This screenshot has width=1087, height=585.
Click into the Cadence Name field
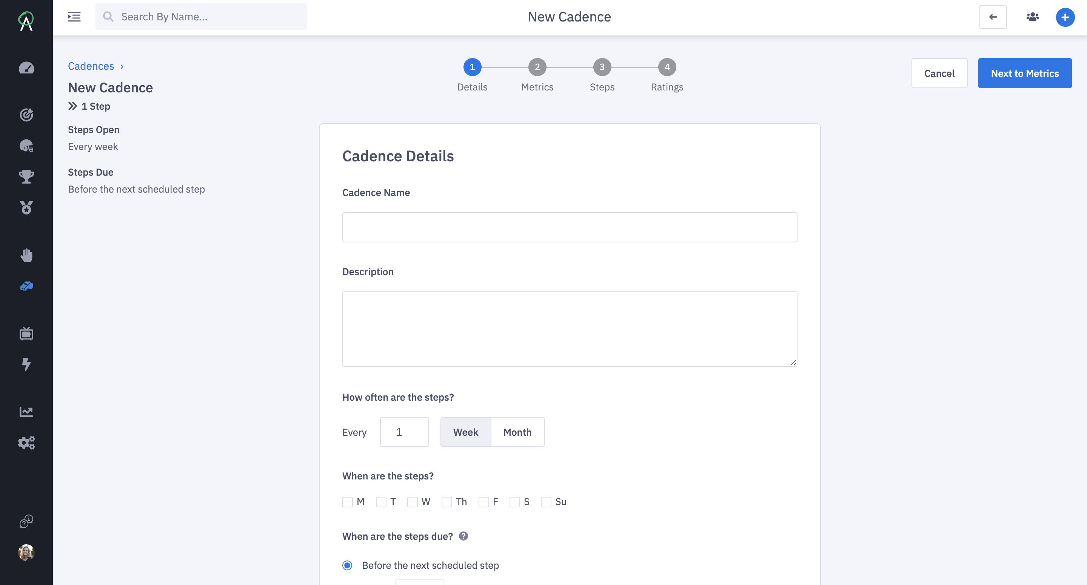coord(569,227)
